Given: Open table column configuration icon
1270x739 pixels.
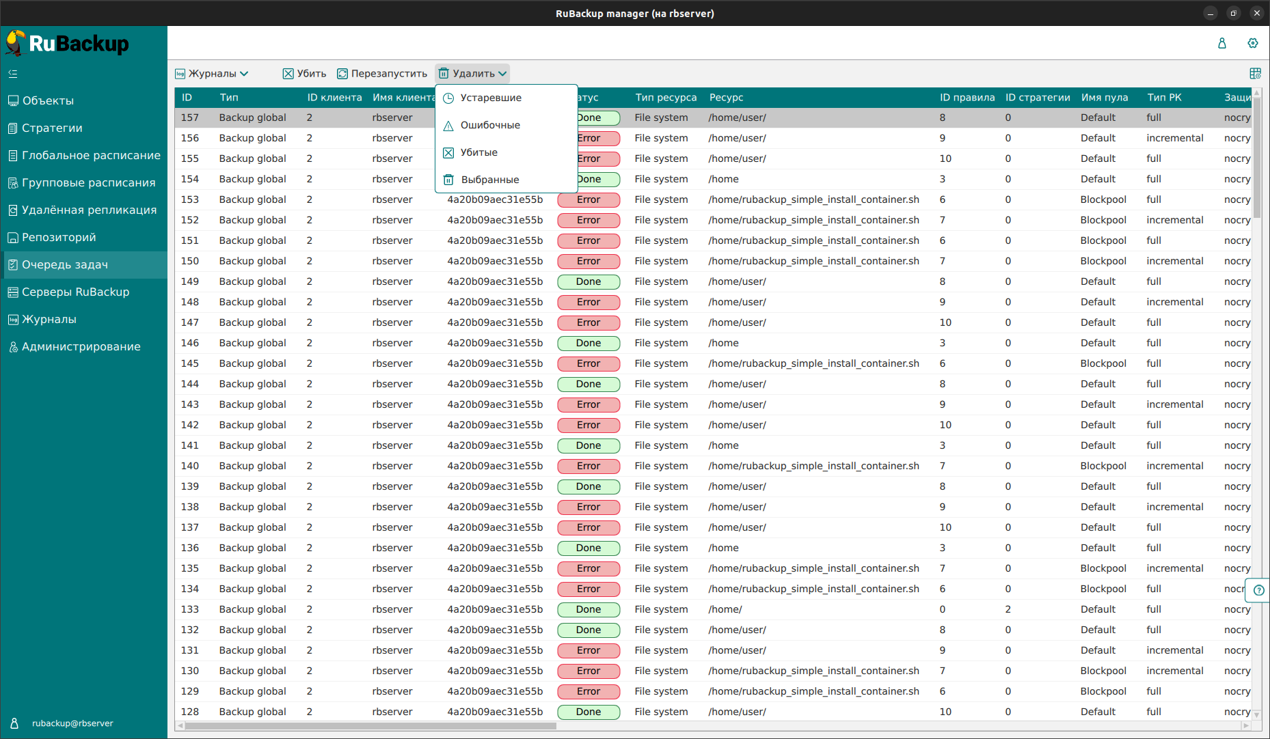Looking at the screenshot, I should (1255, 74).
